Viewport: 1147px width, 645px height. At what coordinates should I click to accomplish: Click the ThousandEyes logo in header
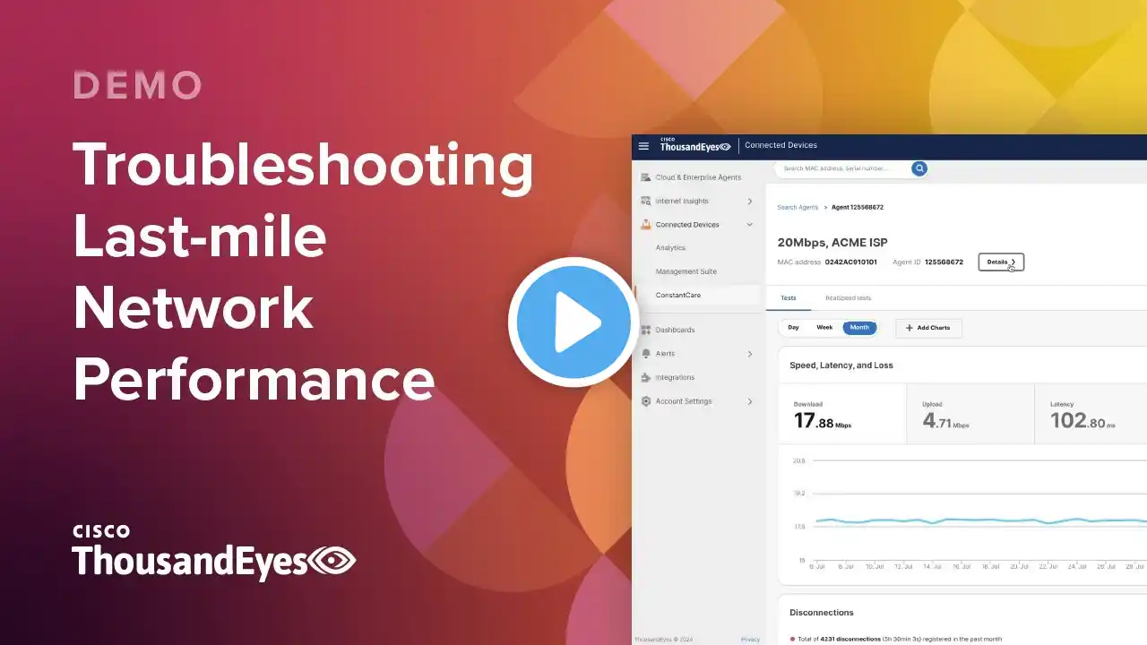point(695,145)
